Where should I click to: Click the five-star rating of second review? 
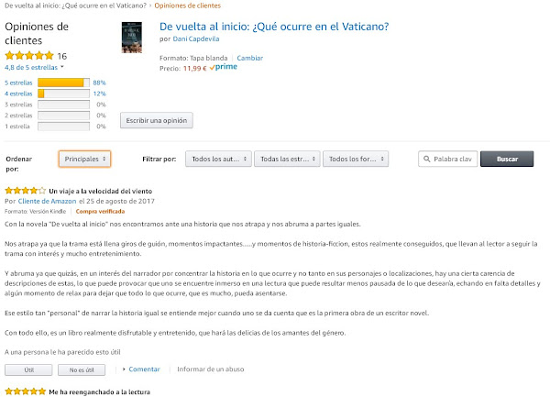tap(26, 391)
